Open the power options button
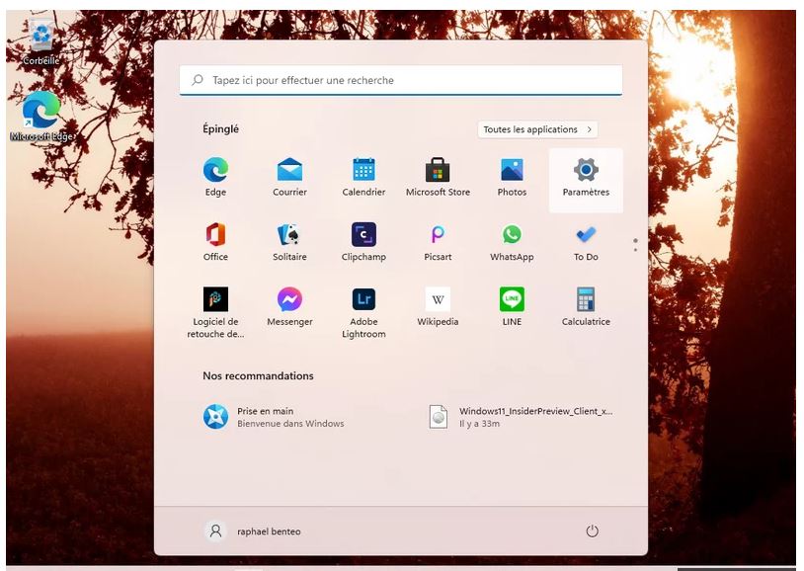Screen dimensions: 804x571 pos(593,531)
